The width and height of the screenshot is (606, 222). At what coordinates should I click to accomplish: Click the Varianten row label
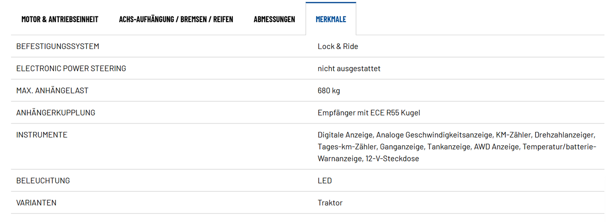point(36,203)
